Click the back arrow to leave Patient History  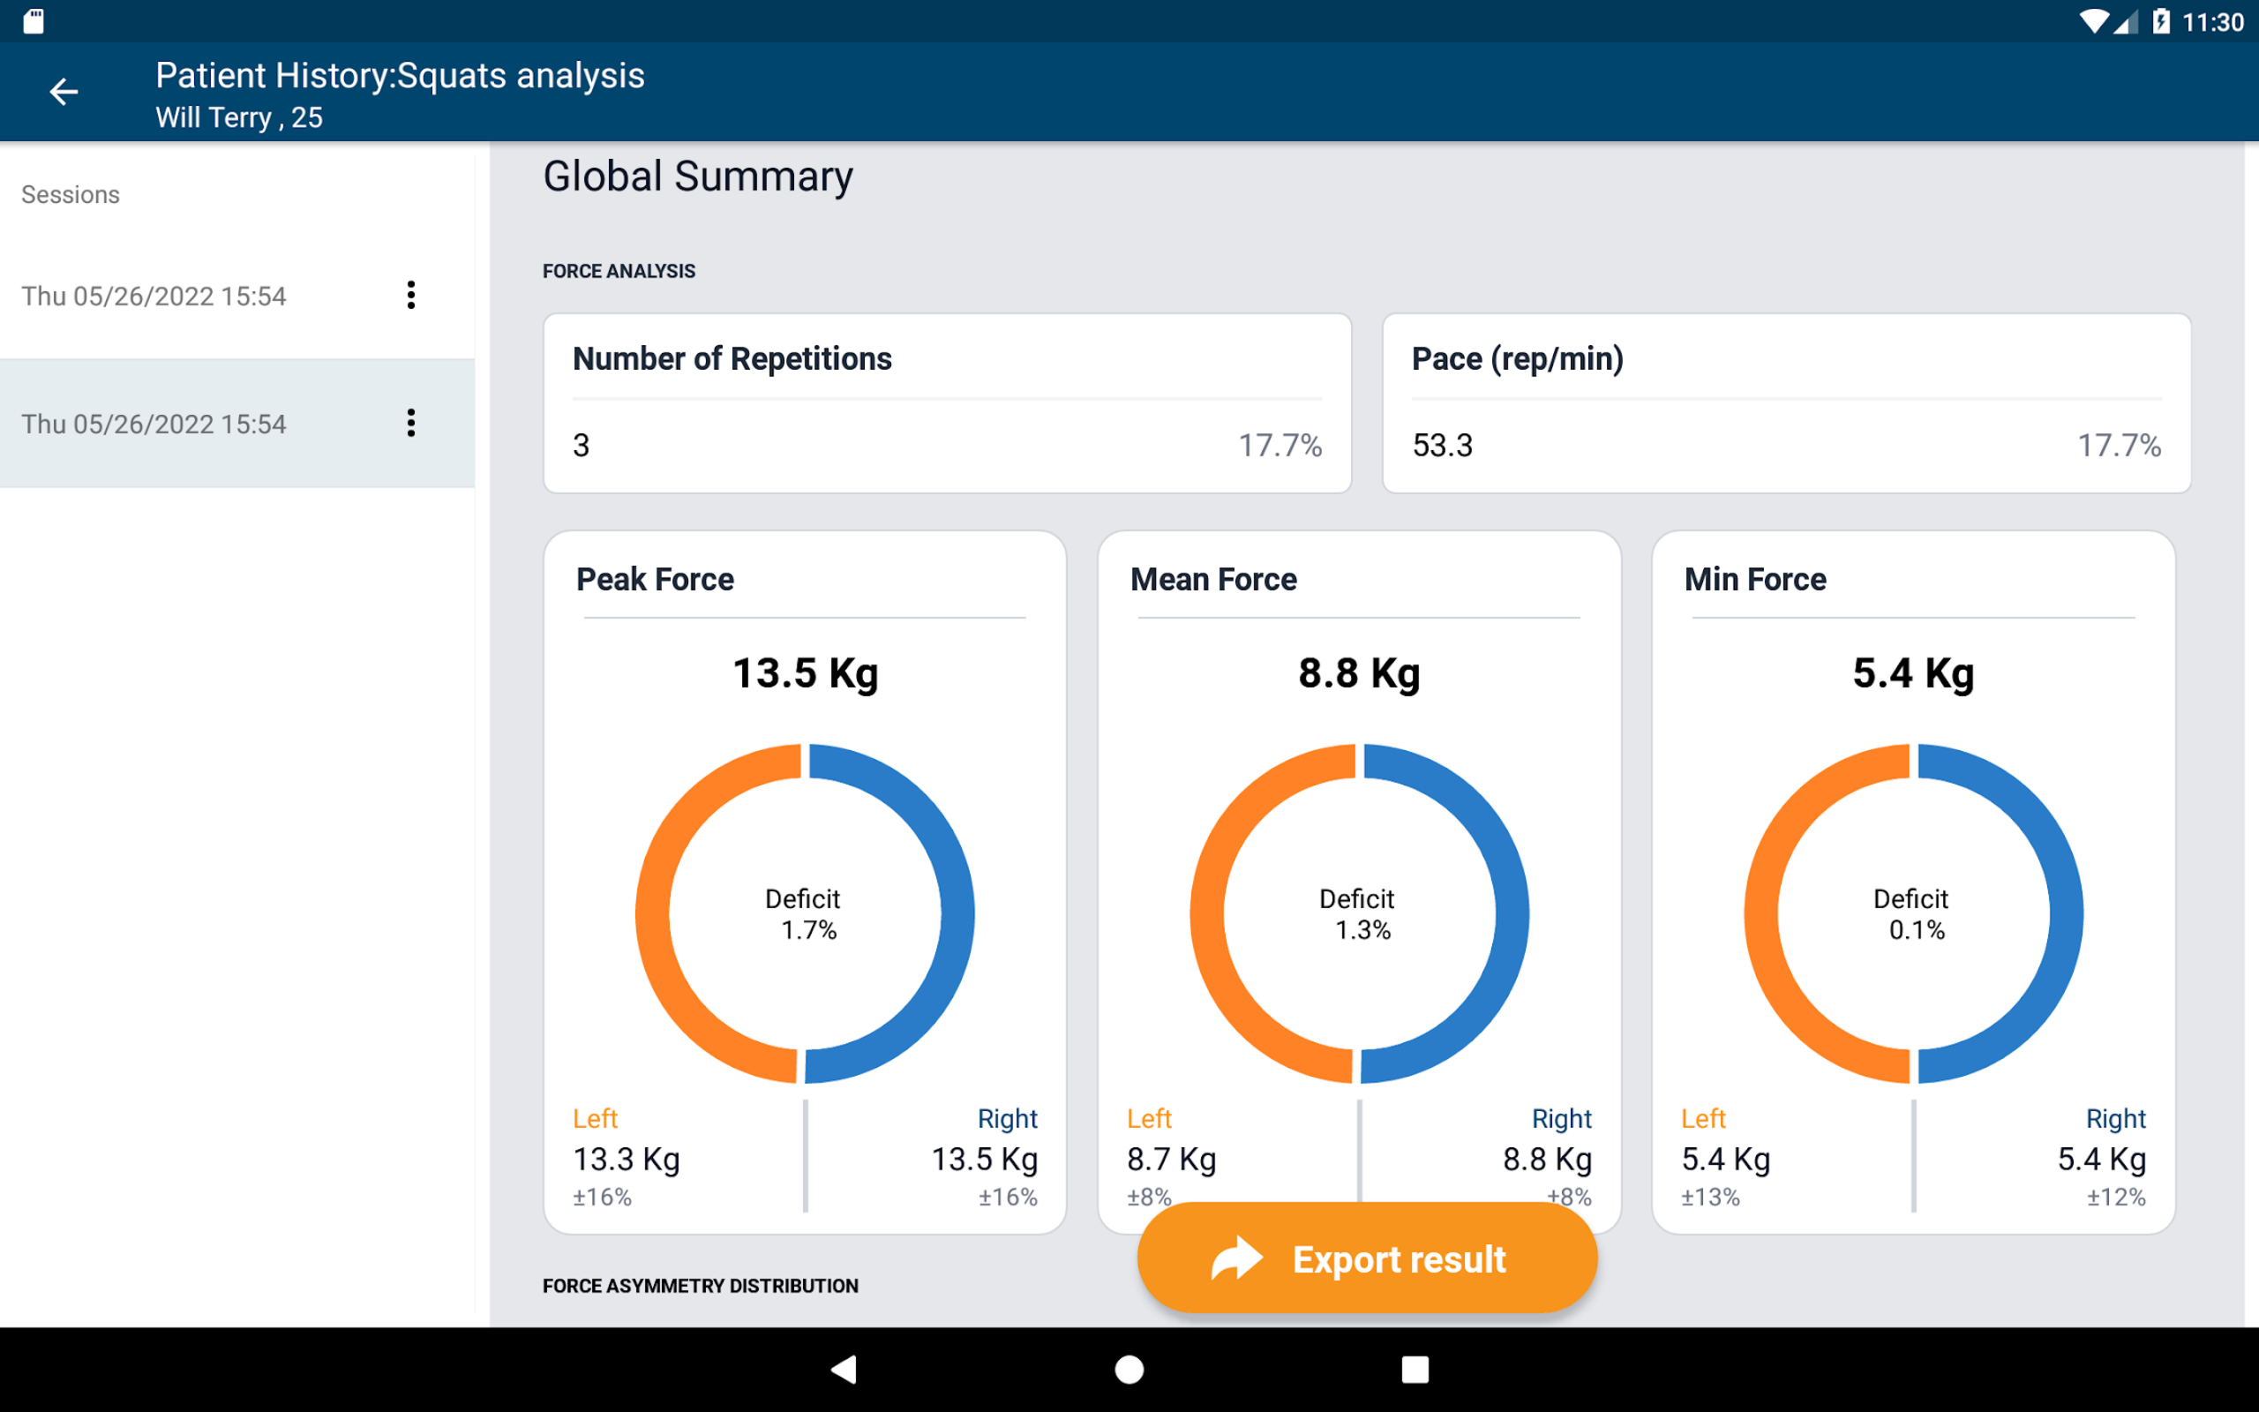pyautogui.click(x=62, y=92)
